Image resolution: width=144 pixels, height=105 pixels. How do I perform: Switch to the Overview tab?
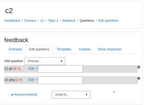[x=15, y=49]
